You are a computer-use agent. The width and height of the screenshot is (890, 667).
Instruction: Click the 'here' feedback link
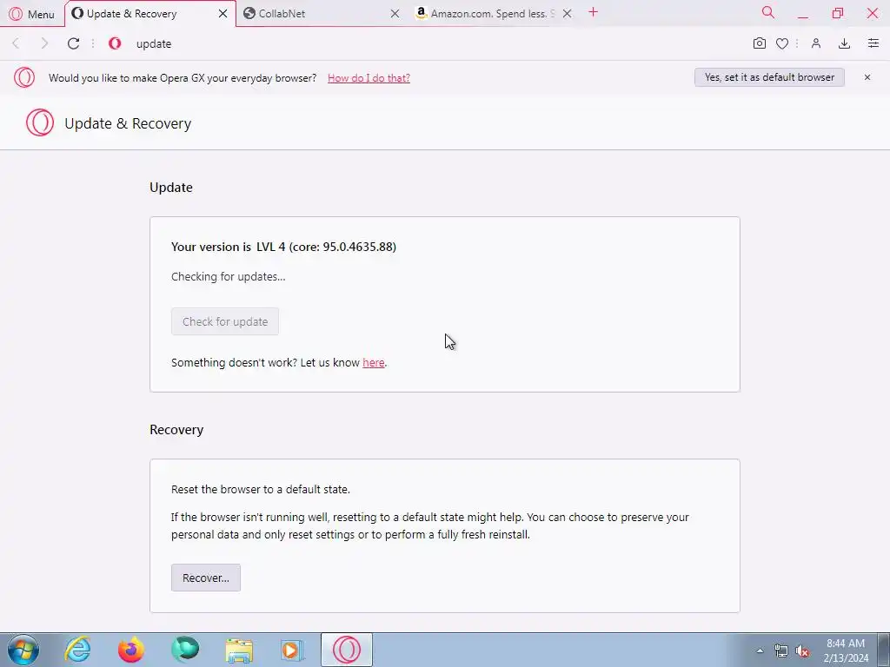click(x=374, y=363)
